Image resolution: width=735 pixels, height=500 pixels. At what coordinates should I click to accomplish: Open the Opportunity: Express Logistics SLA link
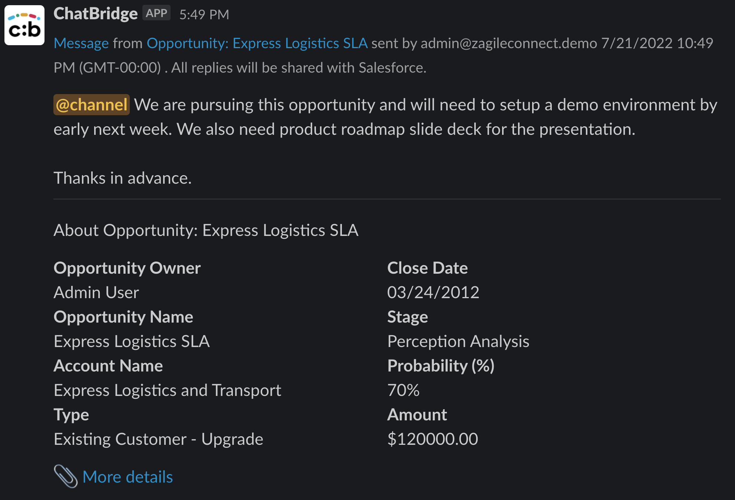tap(257, 43)
